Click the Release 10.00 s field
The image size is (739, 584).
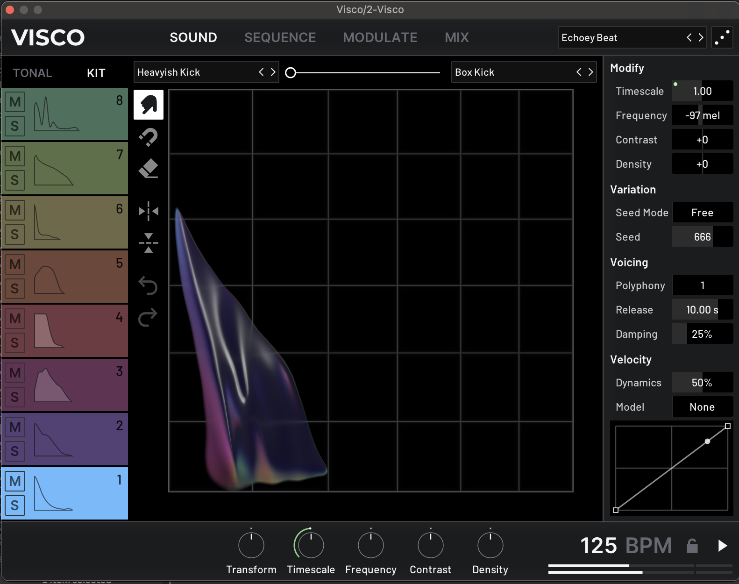[702, 310]
